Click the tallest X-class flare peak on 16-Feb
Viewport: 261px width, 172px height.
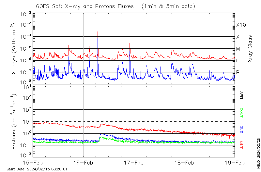click(x=98, y=32)
